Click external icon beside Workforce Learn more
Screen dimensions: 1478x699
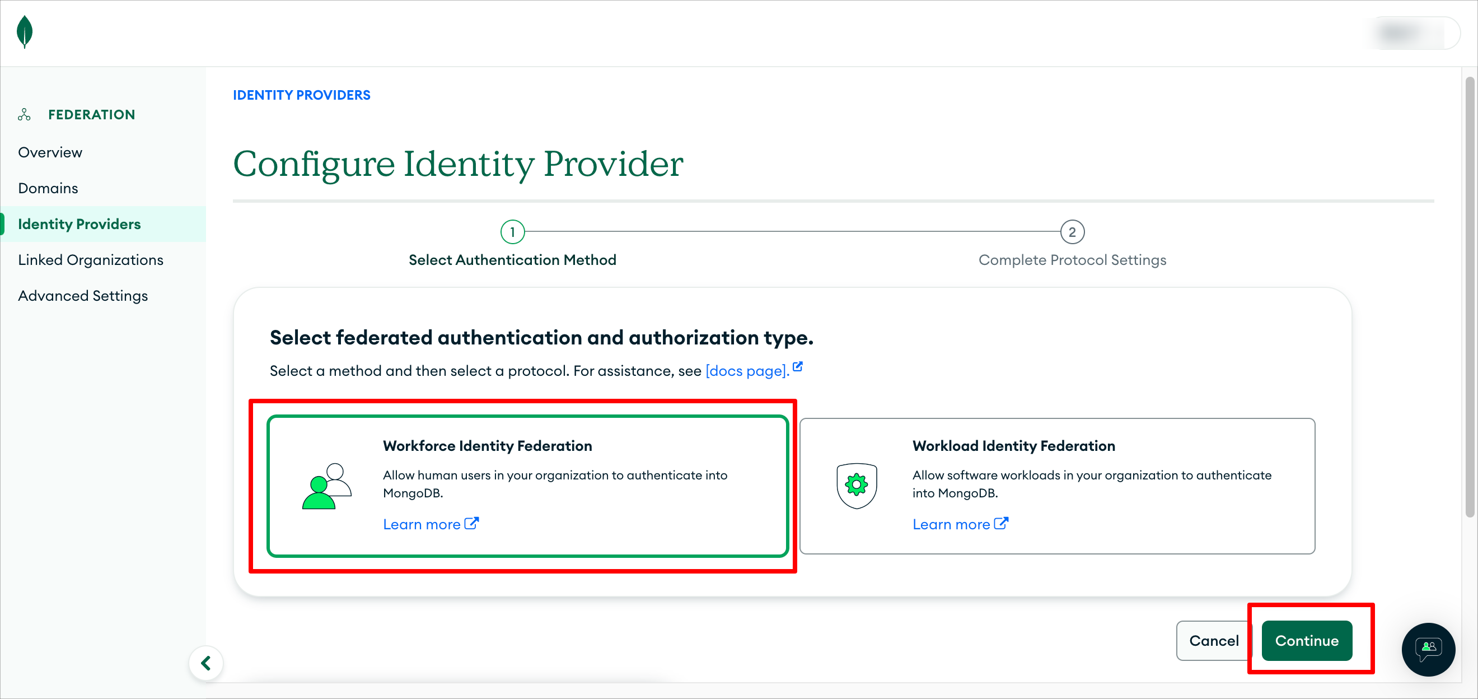click(x=471, y=523)
